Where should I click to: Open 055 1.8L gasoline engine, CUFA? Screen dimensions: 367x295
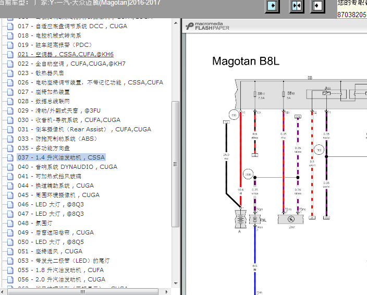pos(61,270)
